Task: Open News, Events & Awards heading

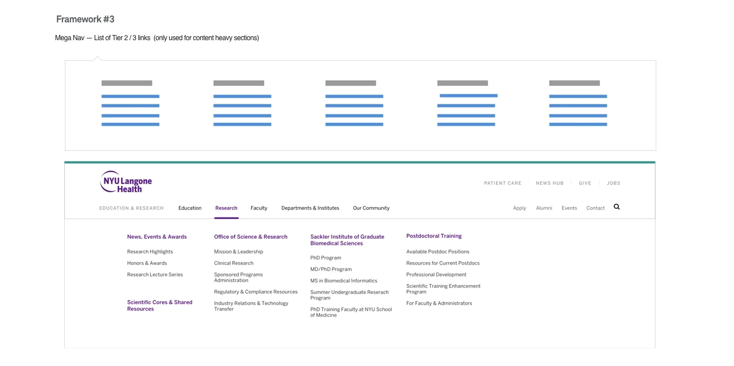Action: click(x=157, y=237)
